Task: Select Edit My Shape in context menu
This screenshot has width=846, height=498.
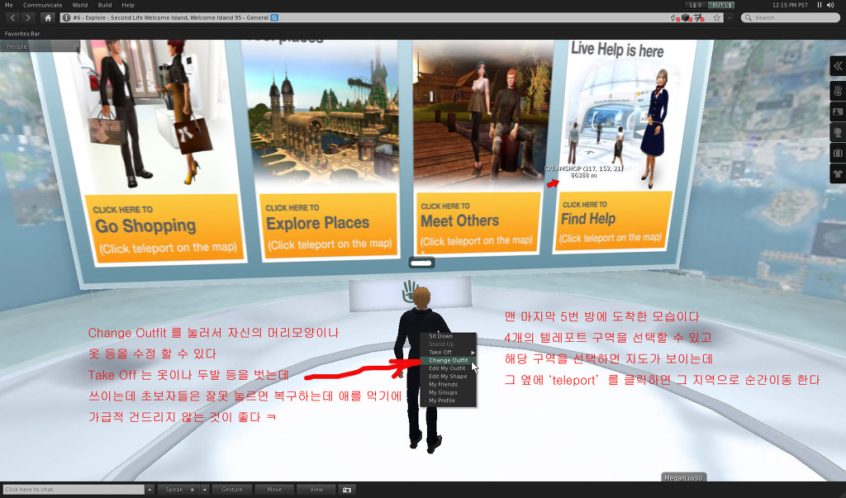Action: (x=449, y=376)
